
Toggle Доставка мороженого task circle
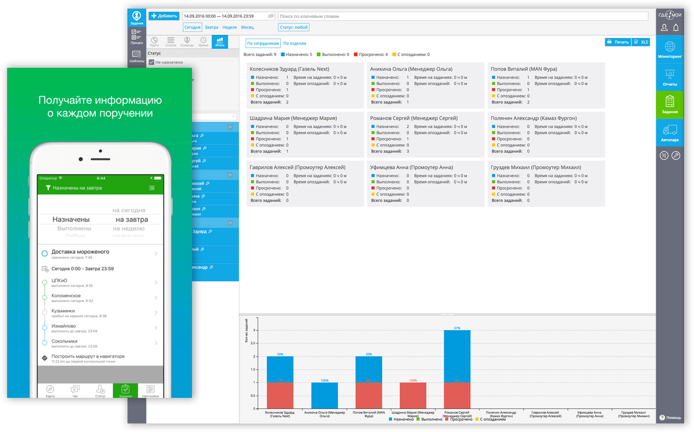(45, 253)
